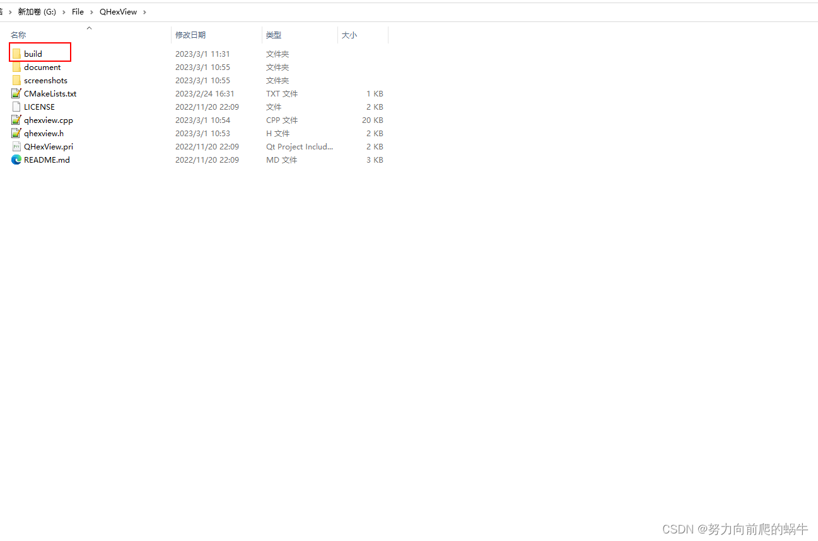Select file name qhexview.cpp
The width and height of the screenshot is (818, 541).
coord(49,120)
